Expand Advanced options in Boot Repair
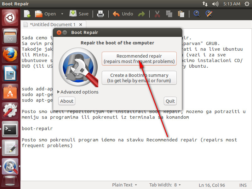Screen dimensions: 252x189 (x=78, y=92)
